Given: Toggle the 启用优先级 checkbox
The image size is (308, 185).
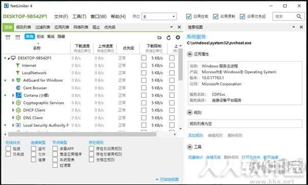Looking at the screenshot, I should [x=242, y=16].
